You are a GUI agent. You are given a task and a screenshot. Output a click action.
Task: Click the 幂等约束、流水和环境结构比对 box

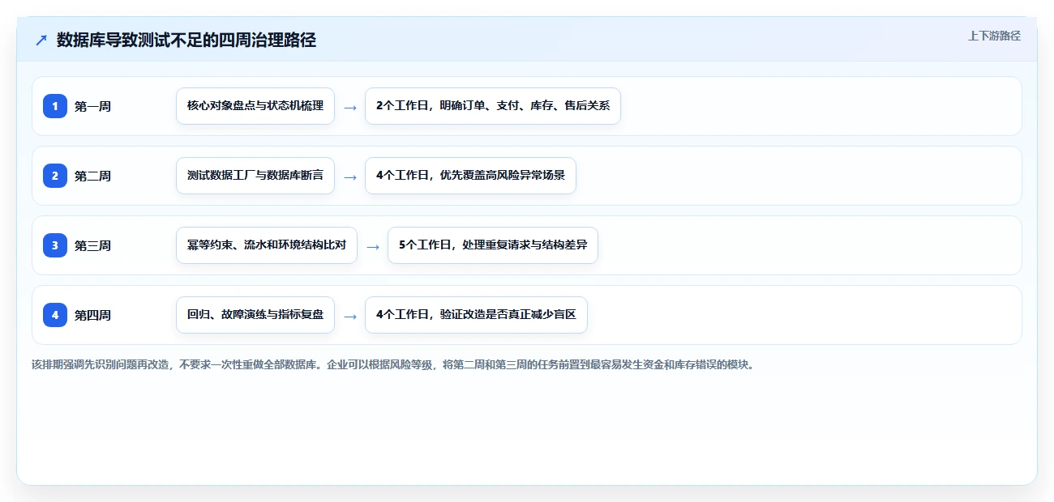point(267,245)
